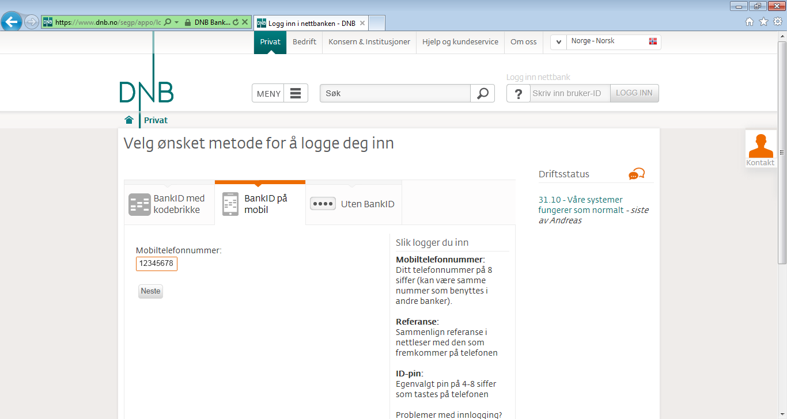This screenshot has height=419, width=787.
Task: Open Konsern & Institusjoner menu item
Action: pos(369,42)
